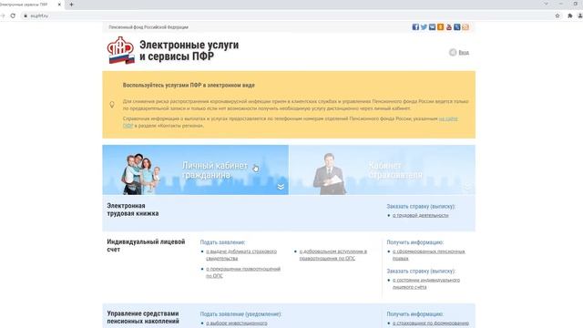583x328 pixels.
Task: Open link 'о выдаче дубликата страхового свидетельства'
Action: click(x=241, y=255)
